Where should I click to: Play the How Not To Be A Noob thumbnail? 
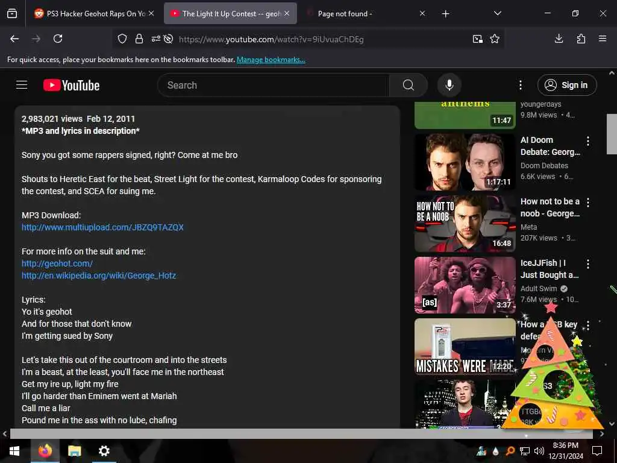tap(465, 224)
